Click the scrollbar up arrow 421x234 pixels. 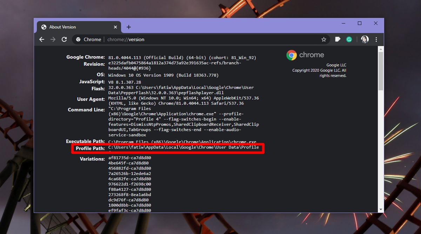(381, 49)
